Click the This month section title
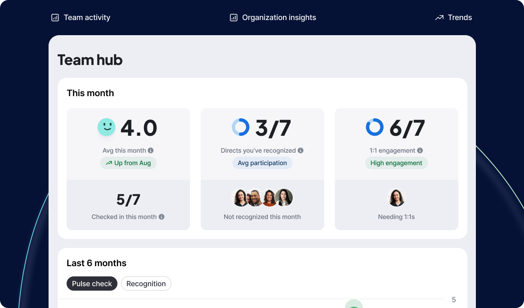Viewport: 524px width, 308px height. (x=90, y=93)
